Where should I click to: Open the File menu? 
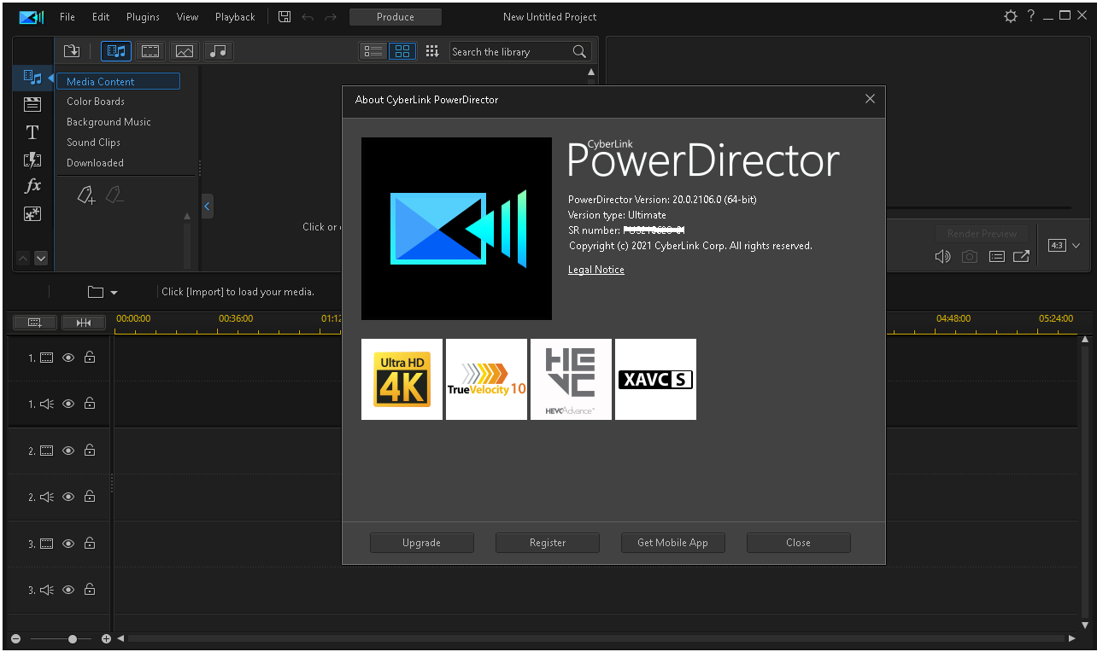(x=67, y=17)
